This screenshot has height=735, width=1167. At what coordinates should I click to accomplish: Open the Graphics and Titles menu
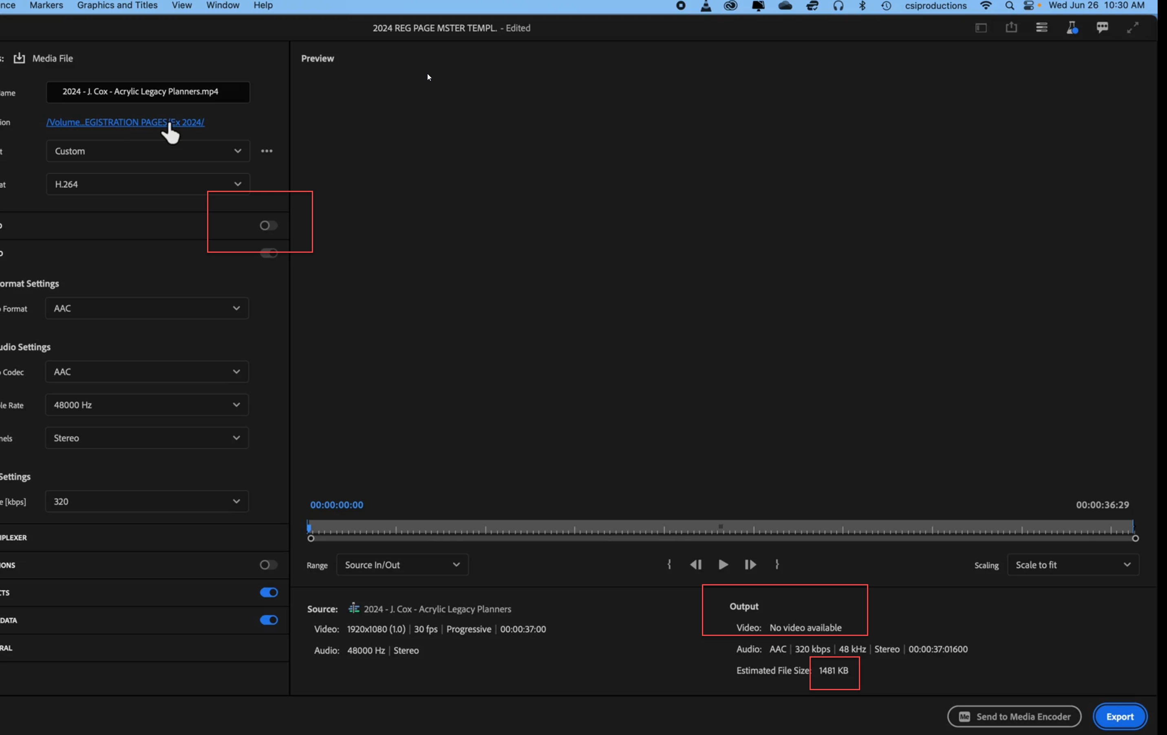click(117, 5)
